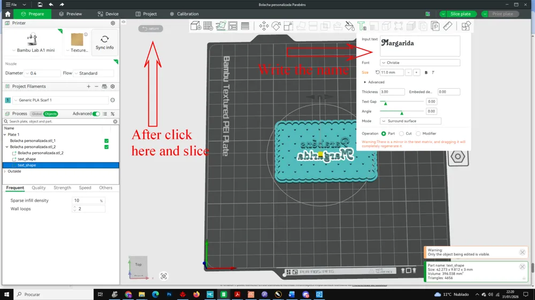Open the File menu
Screen dimensions: 535x300
(x=12, y=4)
